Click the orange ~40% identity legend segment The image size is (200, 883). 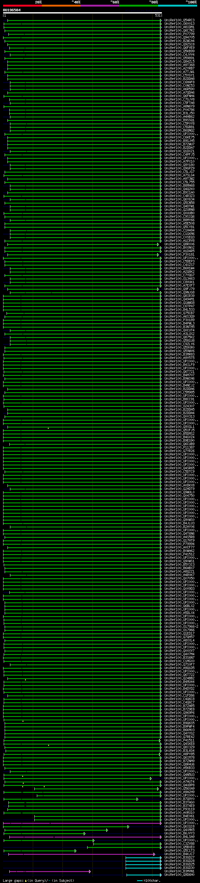tap(61, 6)
